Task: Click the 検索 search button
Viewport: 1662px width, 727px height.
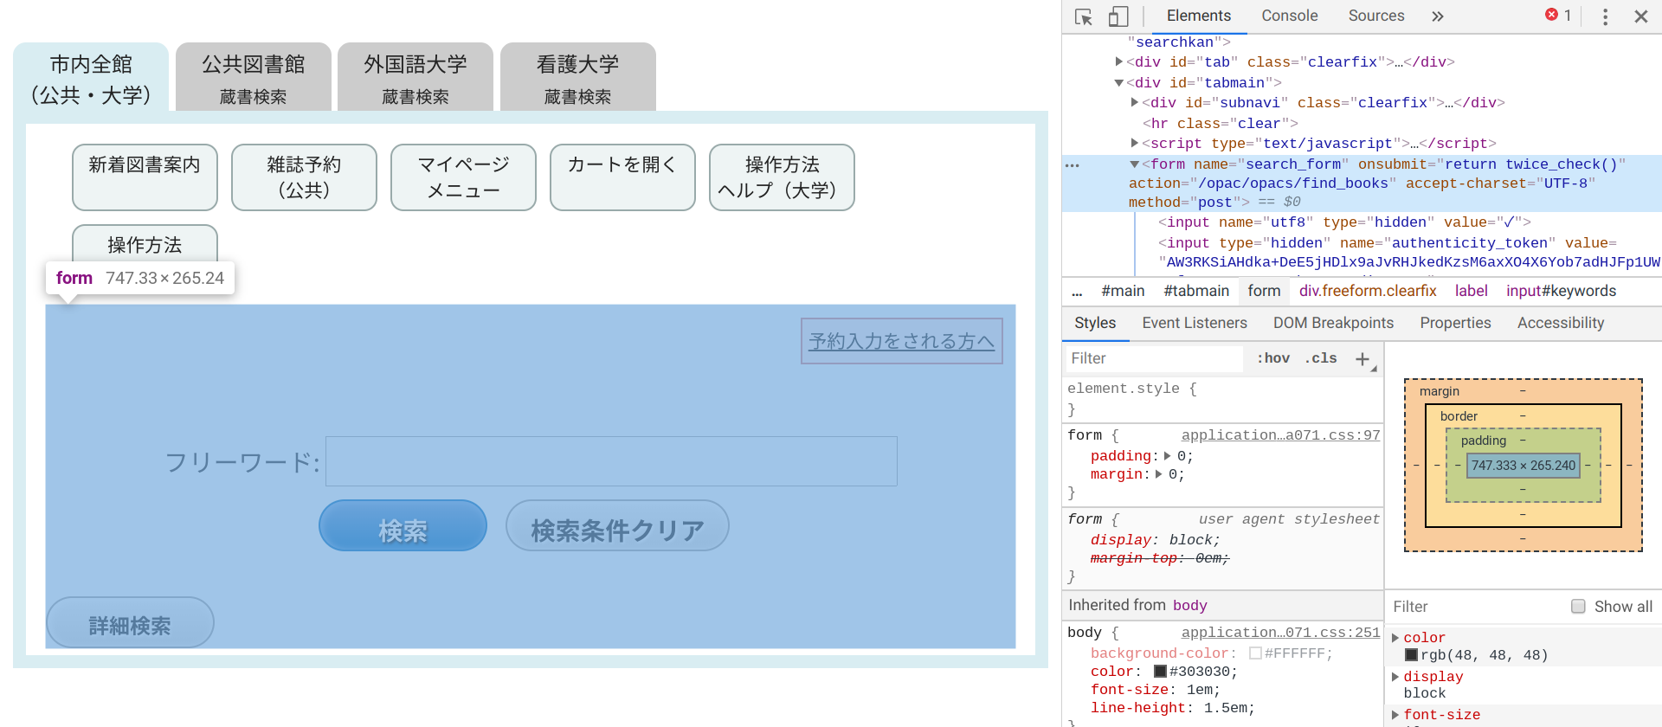Action: point(403,525)
